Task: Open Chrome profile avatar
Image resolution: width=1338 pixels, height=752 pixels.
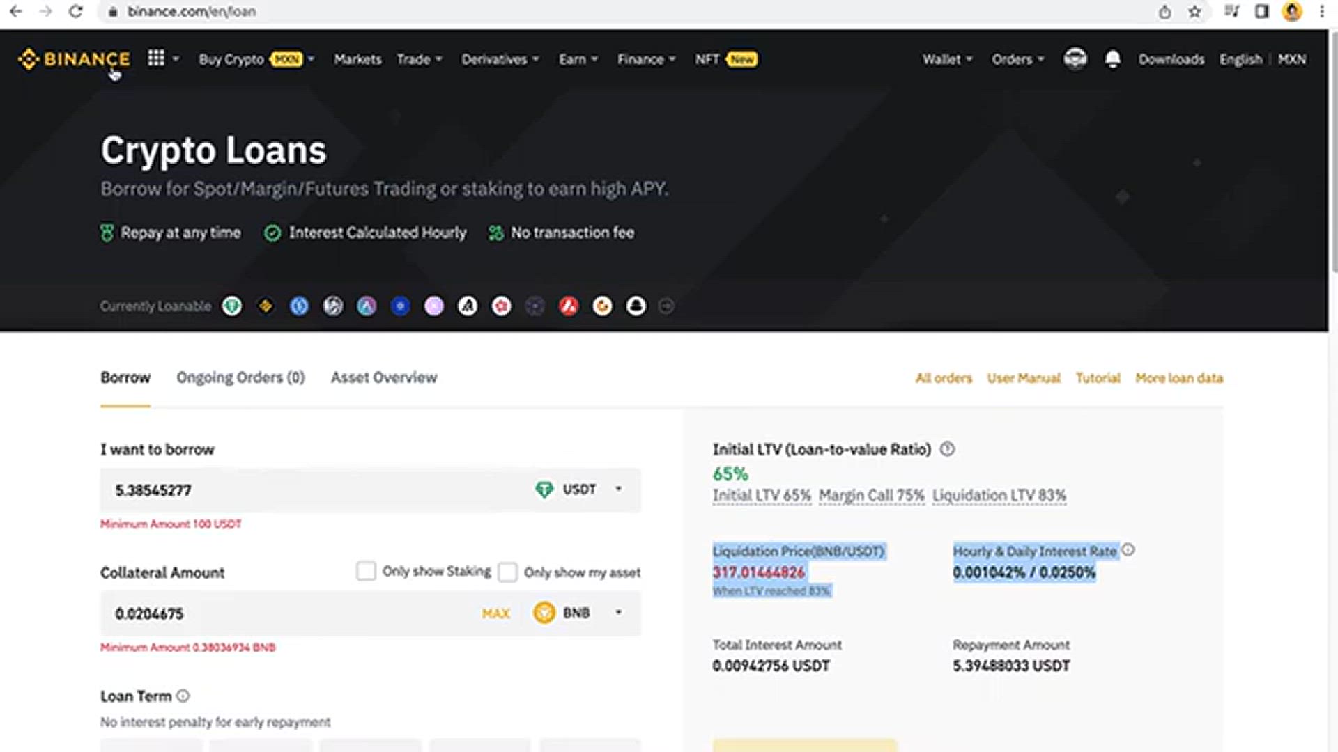Action: (1292, 11)
